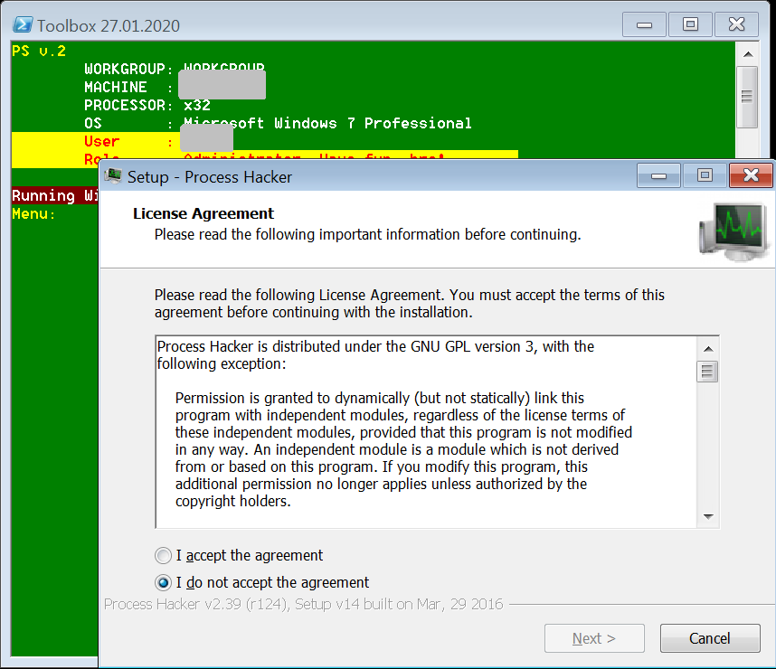Click the Toolbox window scrollbar thumb
Image resolution: width=776 pixels, height=669 pixels.
click(747, 97)
